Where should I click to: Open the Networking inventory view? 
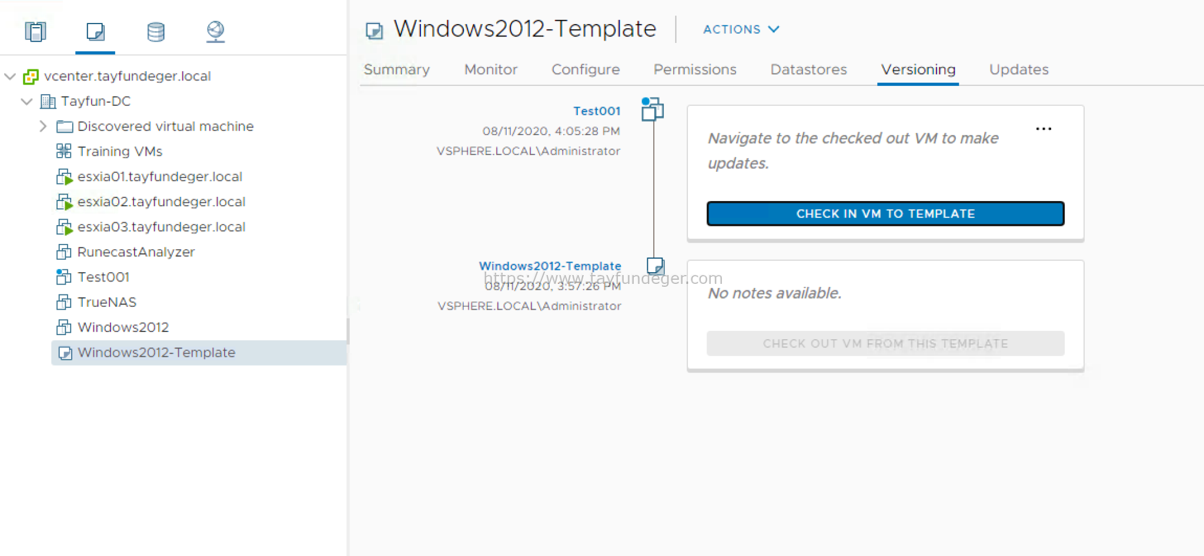pyautogui.click(x=215, y=32)
